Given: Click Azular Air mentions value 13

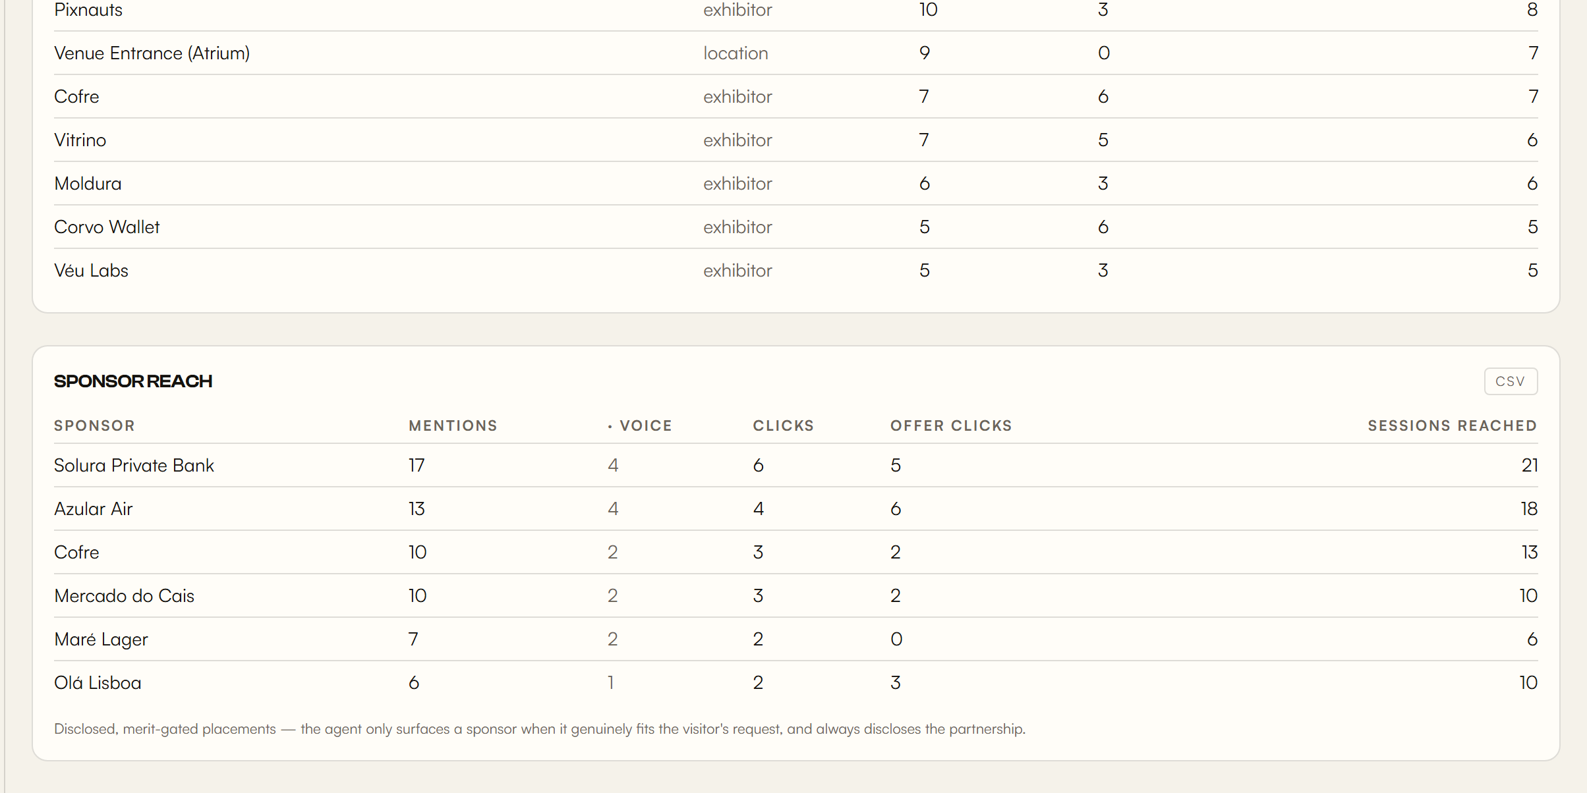Looking at the screenshot, I should (417, 509).
